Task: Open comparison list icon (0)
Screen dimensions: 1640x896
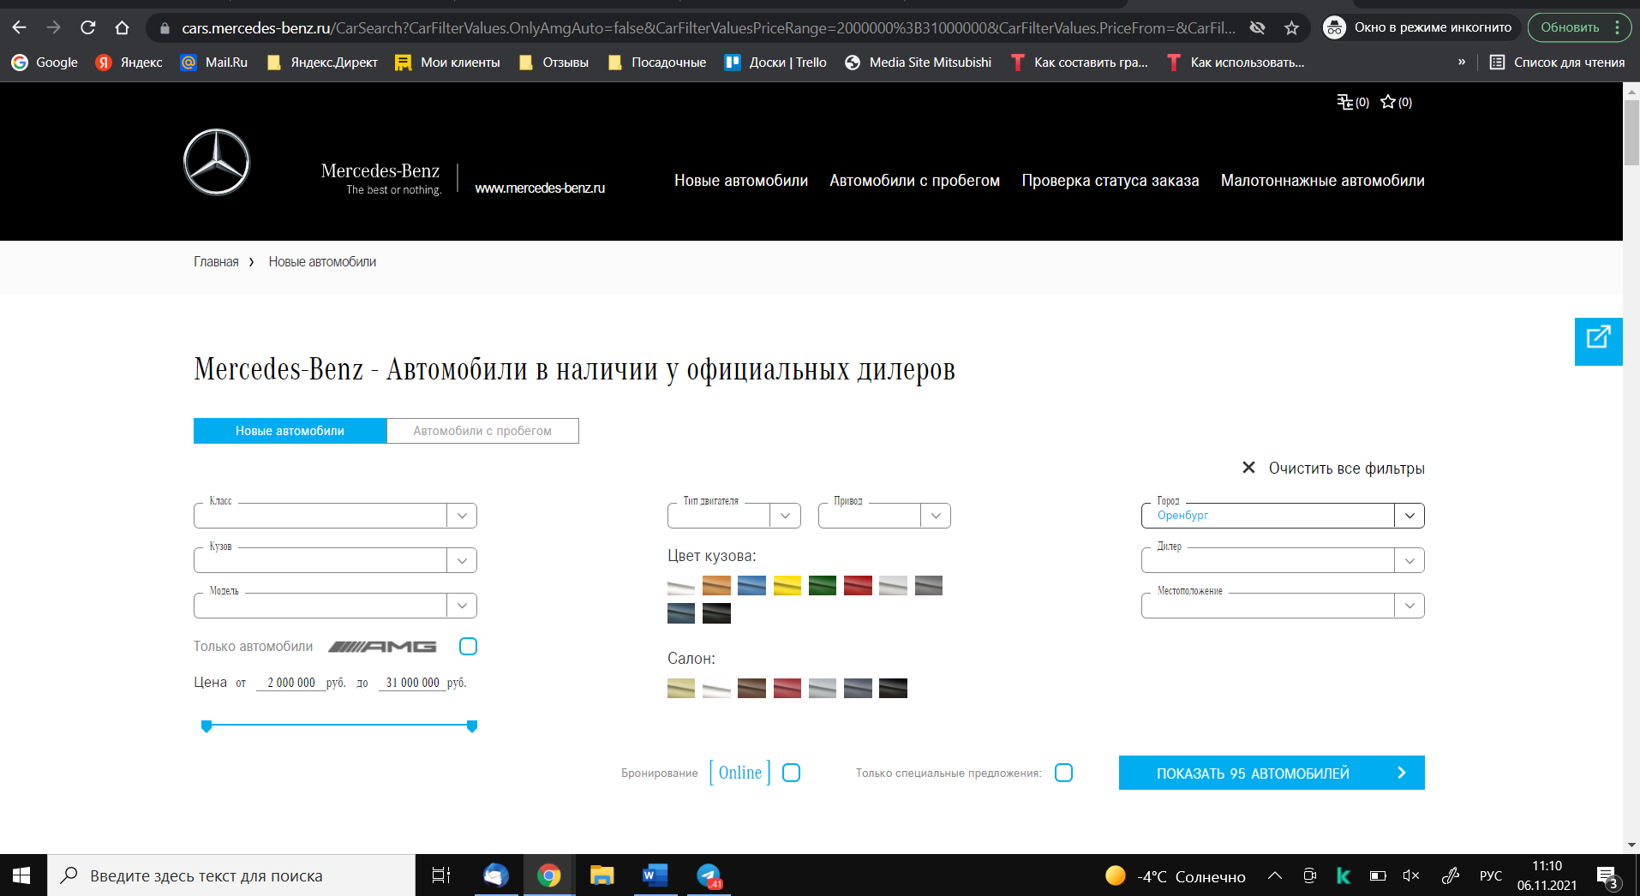Action: coord(1353,102)
